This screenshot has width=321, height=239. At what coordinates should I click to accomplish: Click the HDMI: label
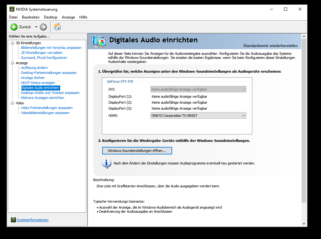[x=113, y=116]
